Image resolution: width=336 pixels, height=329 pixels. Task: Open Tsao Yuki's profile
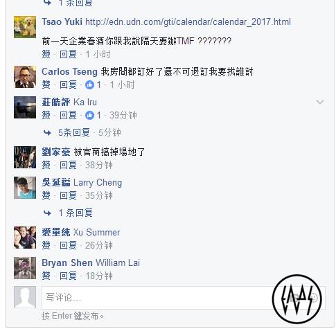tap(62, 21)
